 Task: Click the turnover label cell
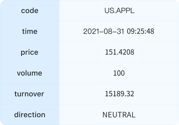[30, 94]
